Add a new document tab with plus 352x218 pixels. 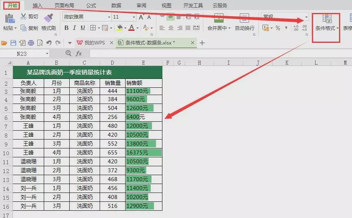(202, 43)
